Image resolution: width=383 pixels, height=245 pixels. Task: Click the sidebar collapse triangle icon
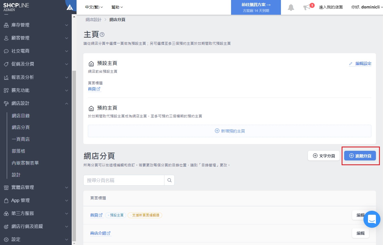click(69, 7)
